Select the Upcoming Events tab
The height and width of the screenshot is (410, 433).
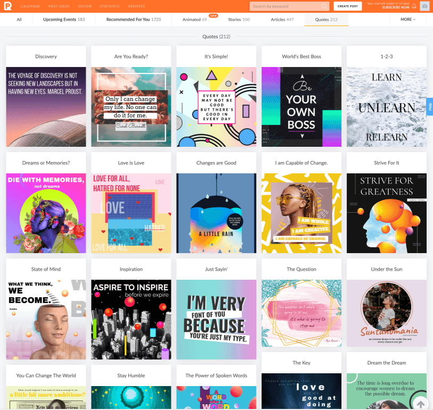pyautogui.click(x=64, y=20)
